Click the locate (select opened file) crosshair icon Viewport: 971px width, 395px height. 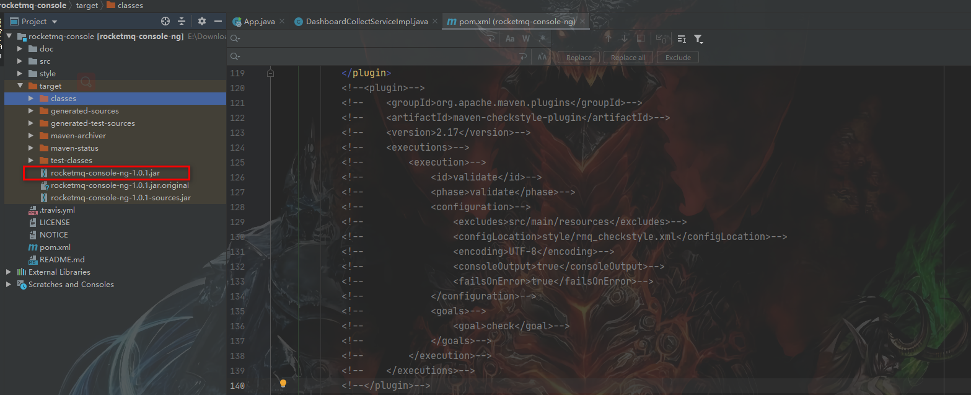(165, 21)
